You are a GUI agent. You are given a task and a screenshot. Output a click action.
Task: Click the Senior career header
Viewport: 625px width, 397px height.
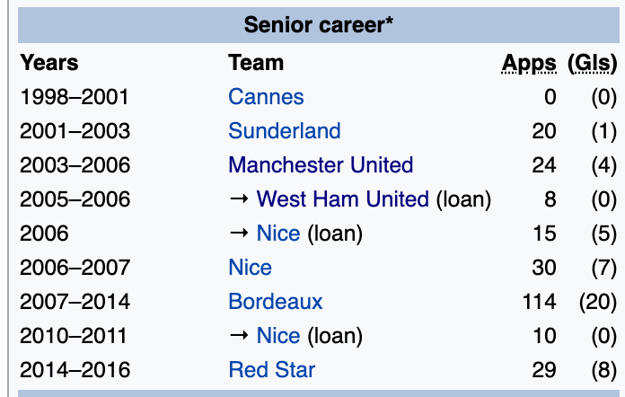coord(318,24)
